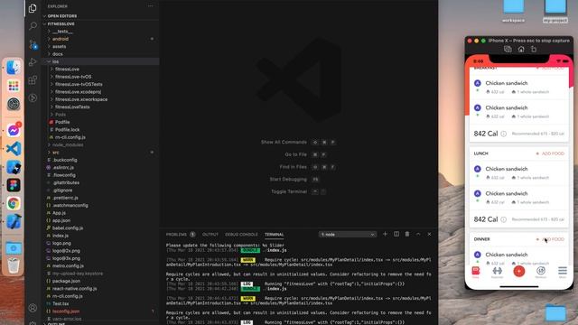Add a new terminal with plus icon
Screen dimensions: 578x325
(x=385, y=234)
